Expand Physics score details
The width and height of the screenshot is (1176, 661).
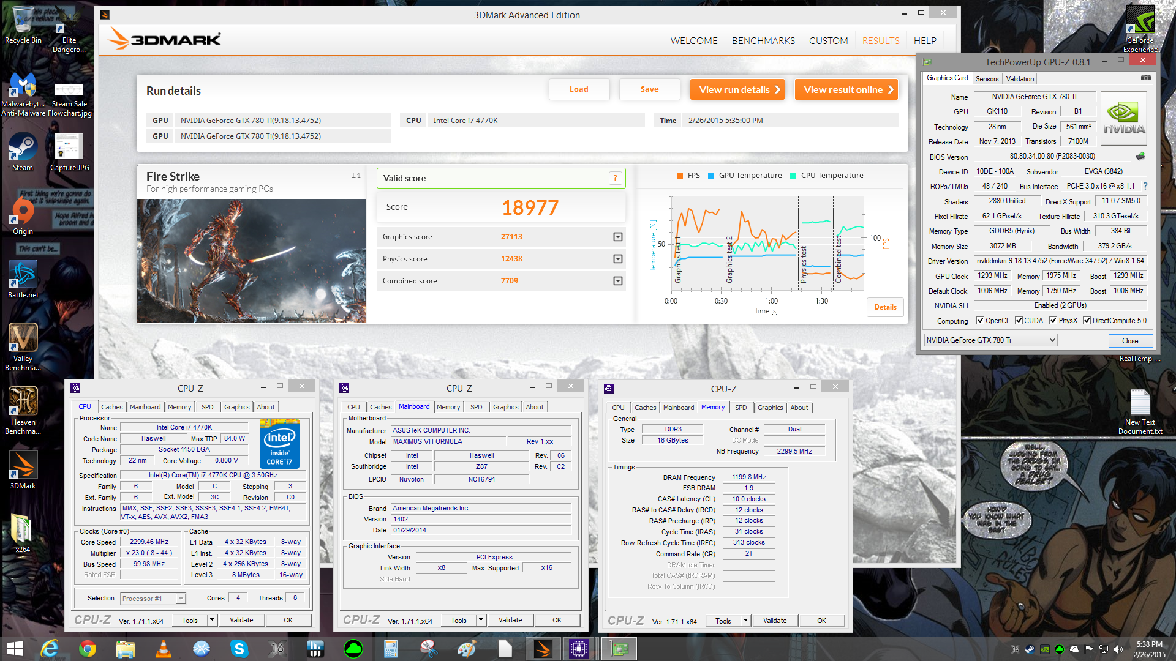click(x=618, y=259)
